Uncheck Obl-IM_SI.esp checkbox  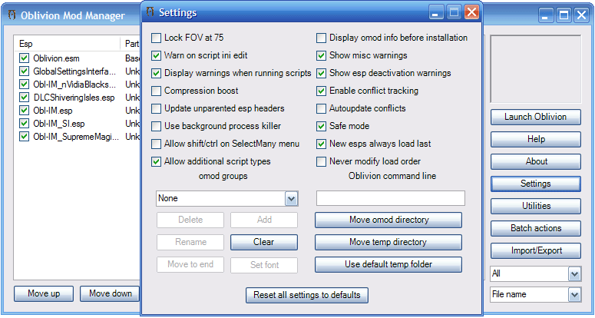[x=25, y=124]
